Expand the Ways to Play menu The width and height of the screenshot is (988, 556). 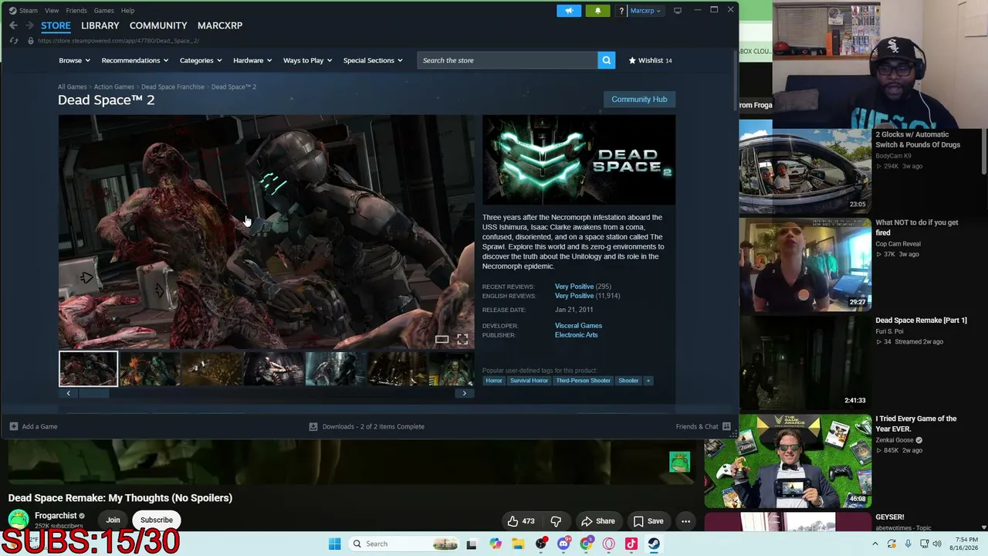coord(307,60)
